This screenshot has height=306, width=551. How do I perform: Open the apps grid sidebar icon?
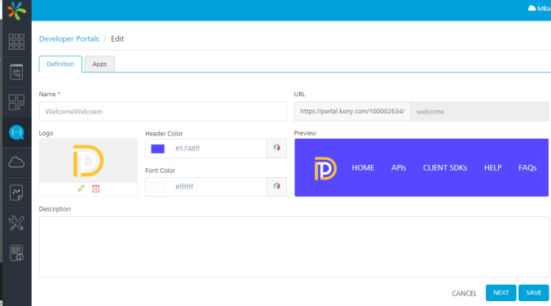click(x=16, y=42)
